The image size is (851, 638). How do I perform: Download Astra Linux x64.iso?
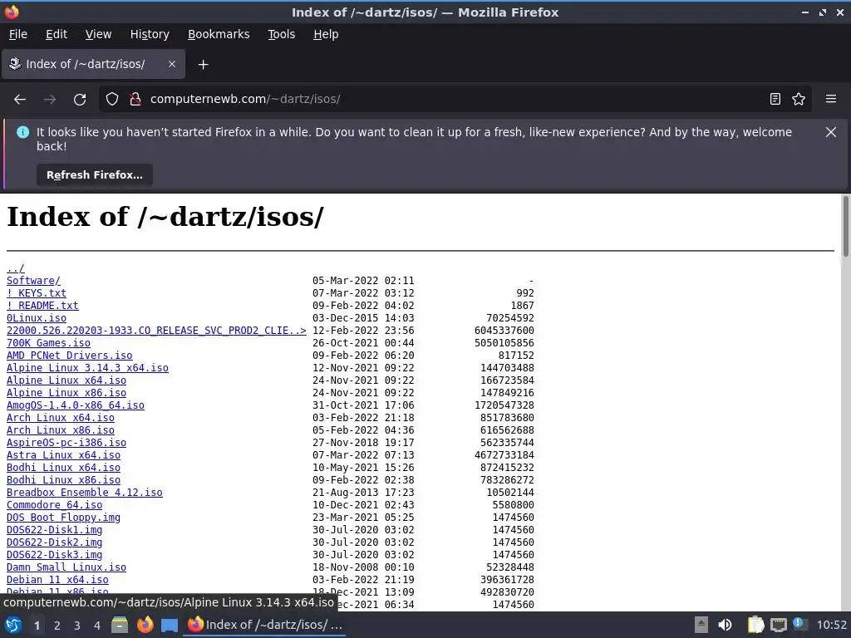point(63,455)
